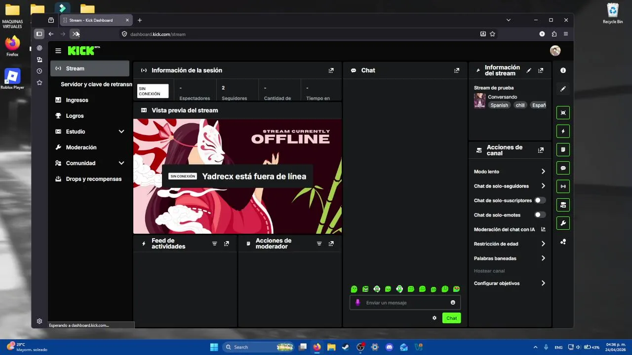The image size is (632, 355).
Task: Open the Firefox application menu
Action: [566, 34]
